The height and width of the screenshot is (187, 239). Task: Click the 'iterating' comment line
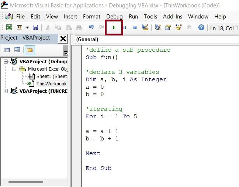pos(104,109)
